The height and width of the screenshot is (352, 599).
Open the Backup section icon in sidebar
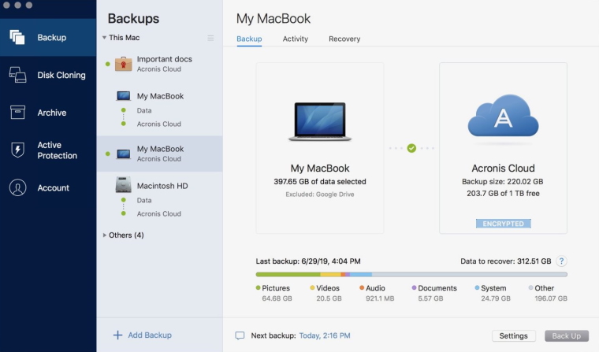[x=17, y=38]
